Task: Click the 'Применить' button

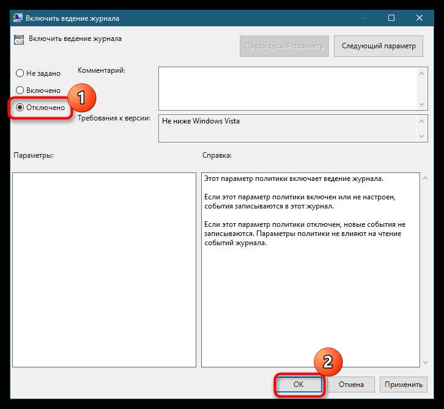Action: tap(404, 385)
